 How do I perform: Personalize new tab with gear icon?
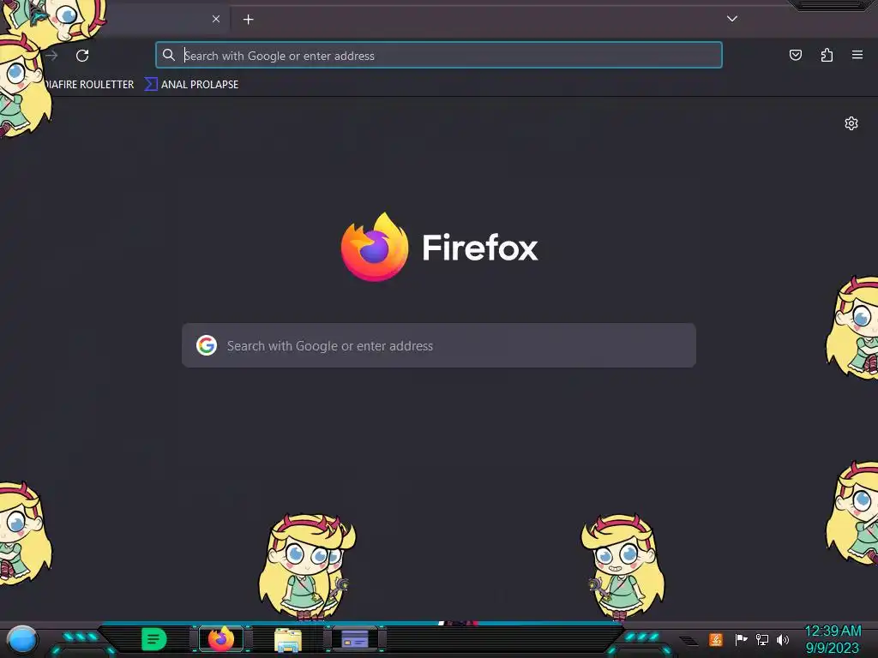(851, 123)
